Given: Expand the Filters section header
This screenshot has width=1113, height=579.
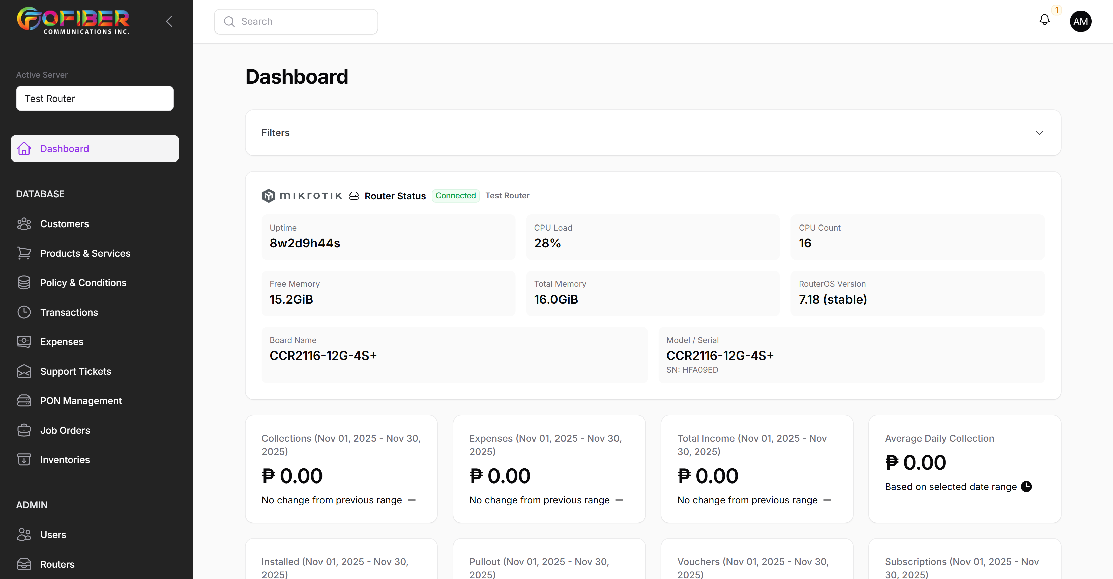Looking at the screenshot, I should (275, 133).
